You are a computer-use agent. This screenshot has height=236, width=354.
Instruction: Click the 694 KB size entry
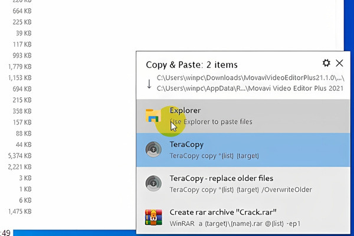pos(22,89)
